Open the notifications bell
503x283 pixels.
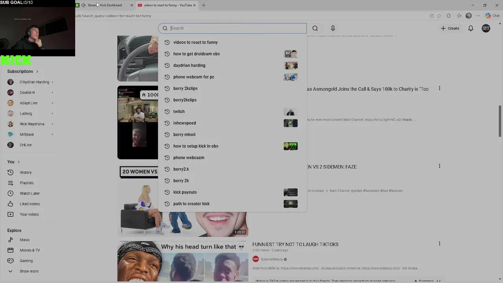(470, 28)
